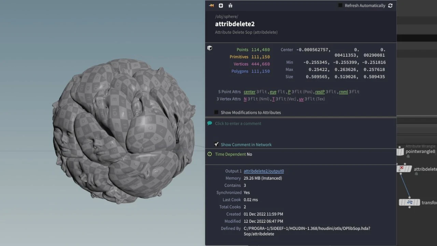Click the attribdelete2 node title

235,24
